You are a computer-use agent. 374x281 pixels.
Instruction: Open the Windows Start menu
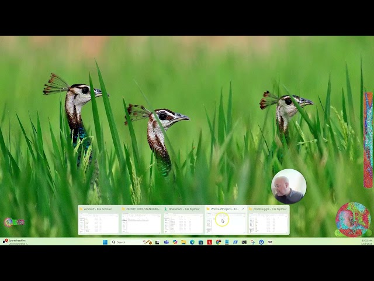(105, 242)
